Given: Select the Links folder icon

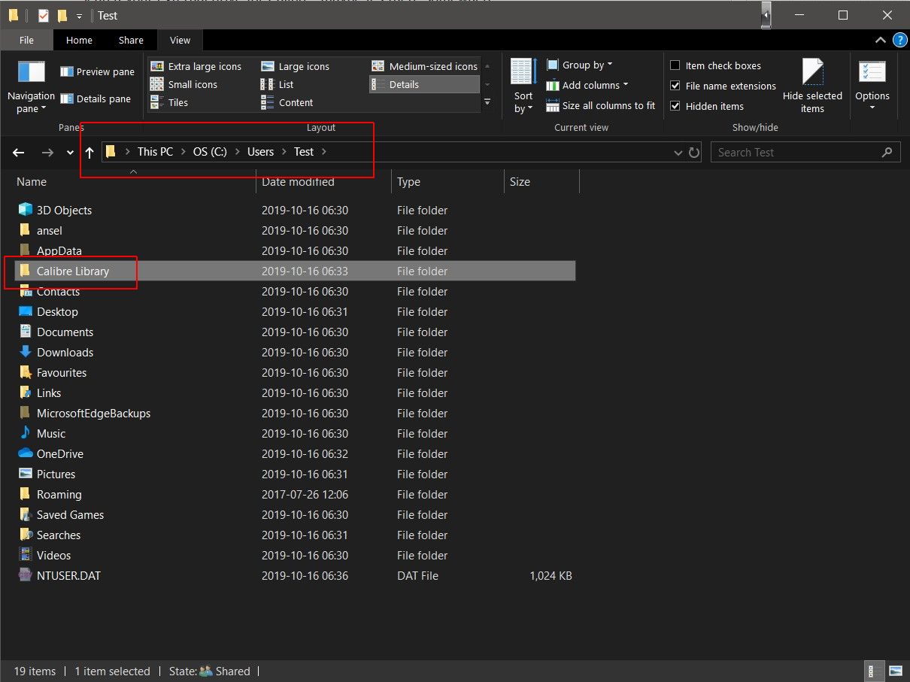Looking at the screenshot, I should (x=26, y=393).
